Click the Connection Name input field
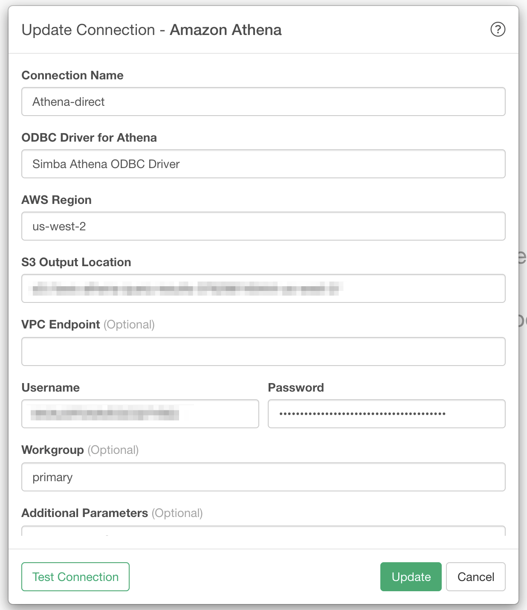The width and height of the screenshot is (527, 610). [x=263, y=102]
